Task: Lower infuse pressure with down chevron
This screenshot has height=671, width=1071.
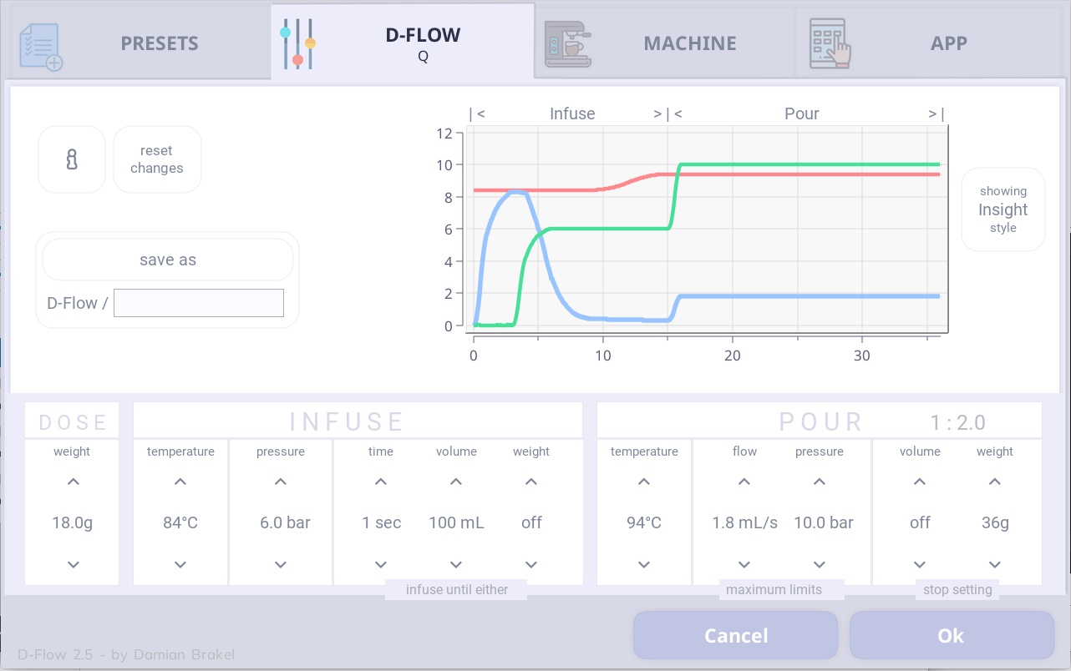Action: [x=281, y=564]
